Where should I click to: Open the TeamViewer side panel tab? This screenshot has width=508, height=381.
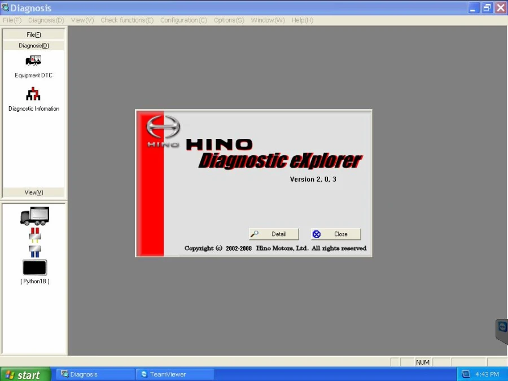pos(502,331)
